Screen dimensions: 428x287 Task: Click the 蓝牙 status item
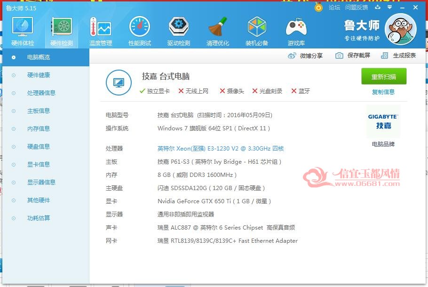(x=301, y=91)
